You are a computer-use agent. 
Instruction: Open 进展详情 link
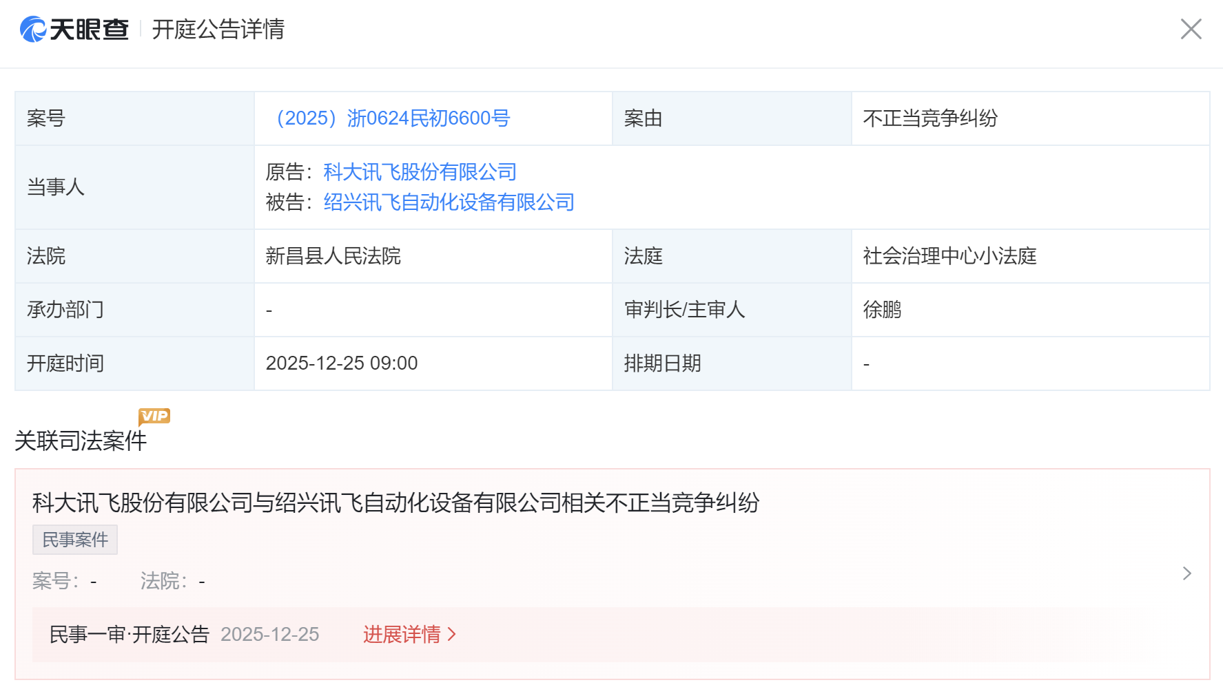[409, 634]
